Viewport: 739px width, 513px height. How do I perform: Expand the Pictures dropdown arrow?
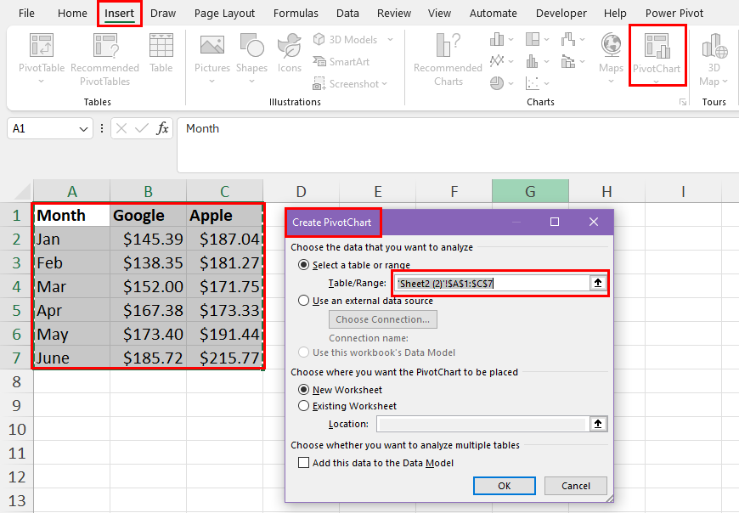pos(212,81)
